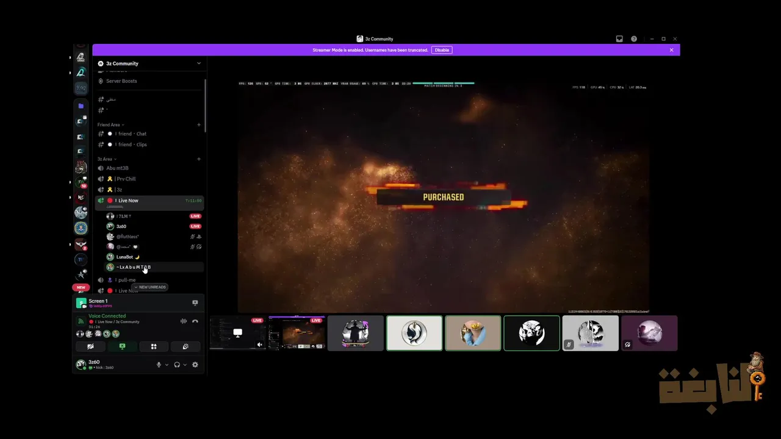The height and width of the screenshot is (439, 781).
Task: Open the dark TK circular server icon
Action: point(81,260)
